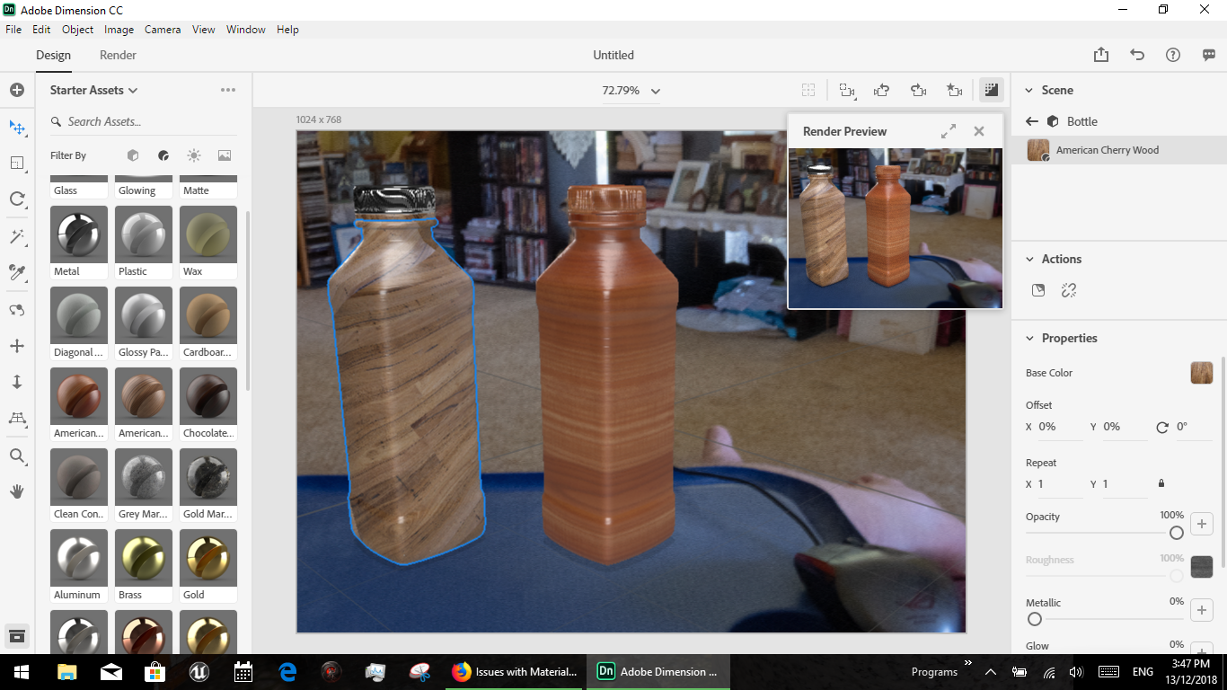Close the Render Preview panel
The height and width of the screenshot is (690, 1227).
979,131
